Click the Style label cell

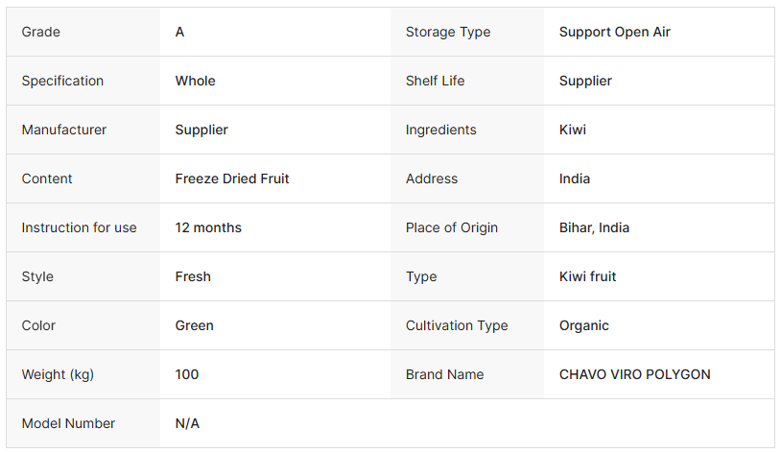[37, 276]
